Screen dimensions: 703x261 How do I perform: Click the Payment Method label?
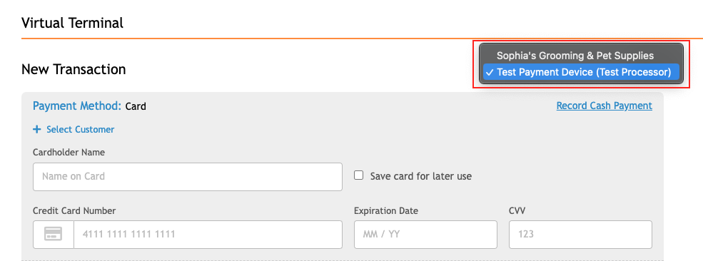(77, 106)
